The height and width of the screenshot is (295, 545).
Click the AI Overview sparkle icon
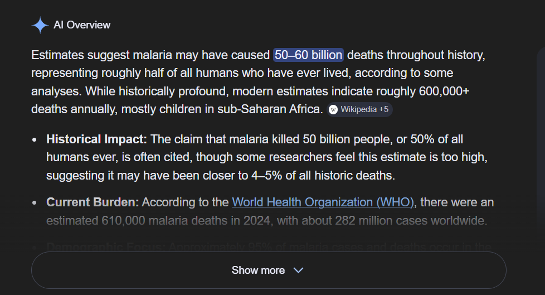pyautogui.click(x=40, y=25)
